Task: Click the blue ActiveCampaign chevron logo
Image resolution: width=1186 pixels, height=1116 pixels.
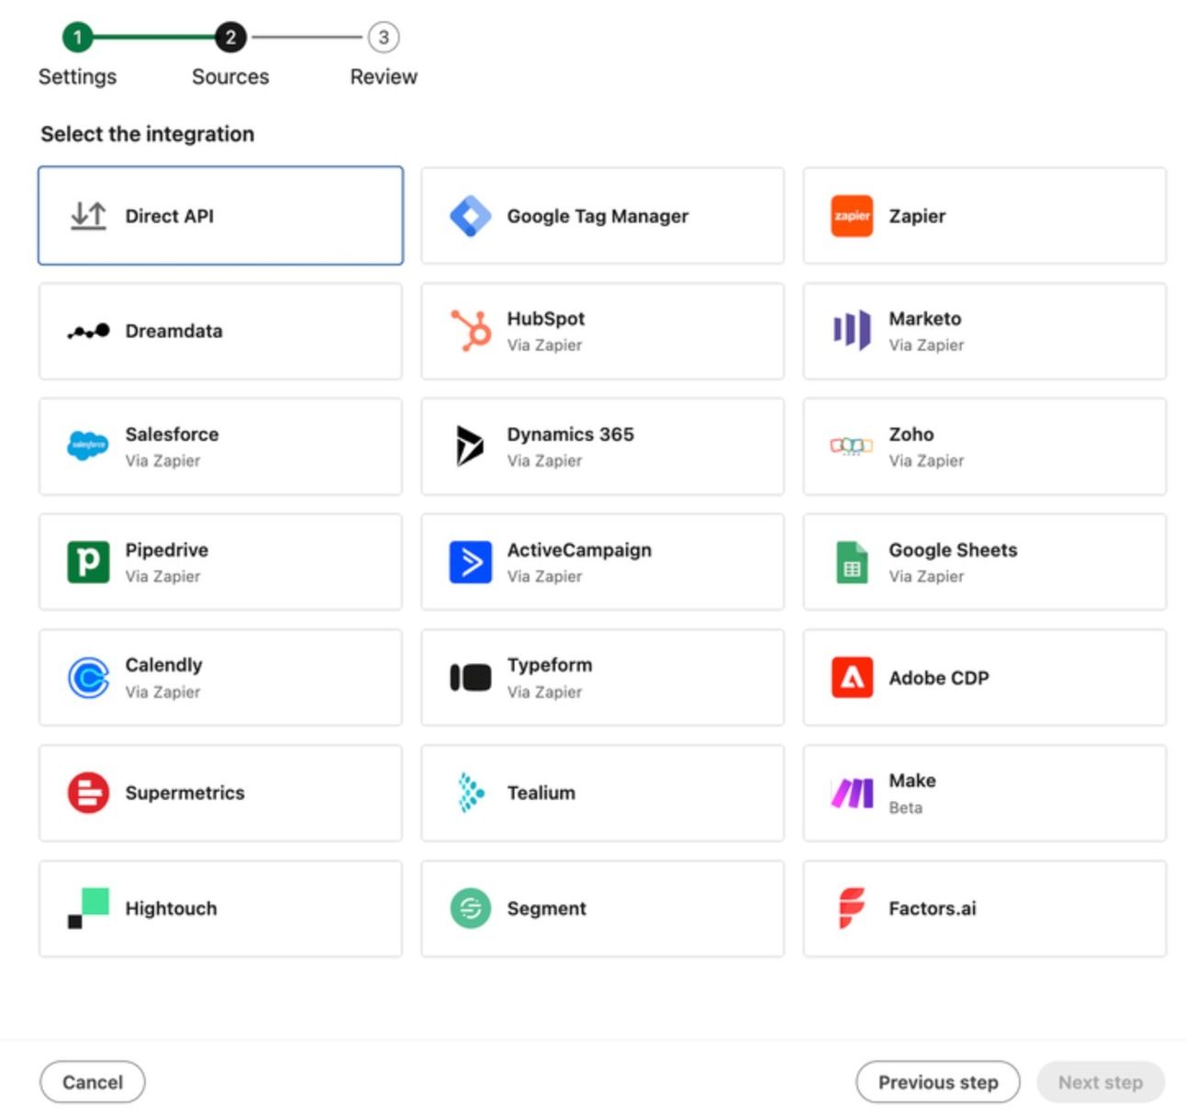Action: 470,561
